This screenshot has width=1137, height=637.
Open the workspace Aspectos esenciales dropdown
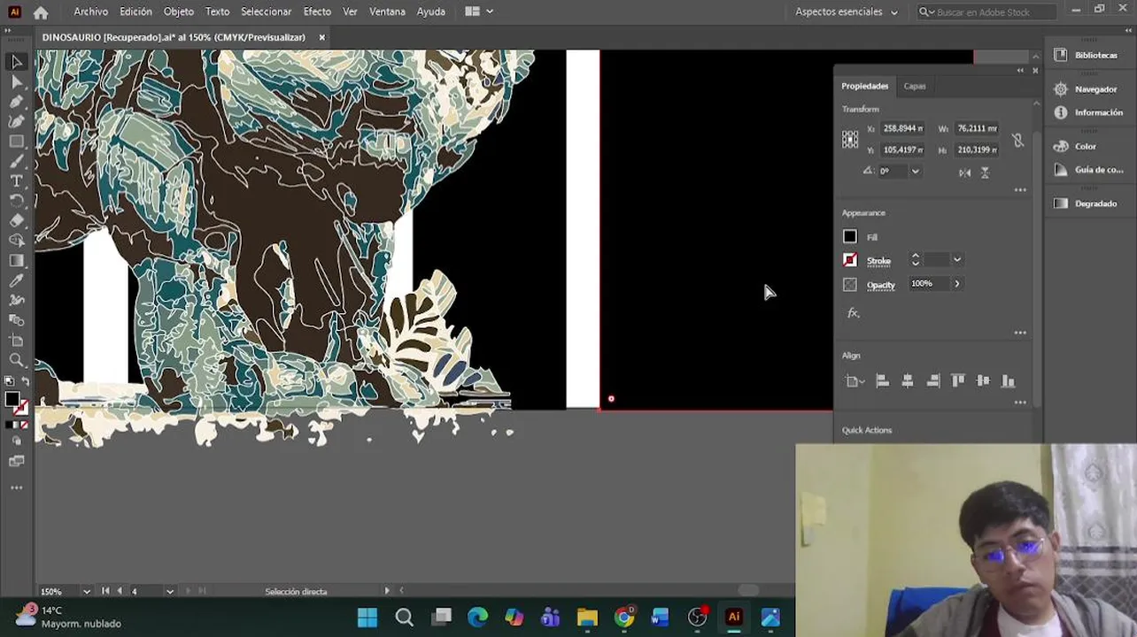tap(846, 12)
